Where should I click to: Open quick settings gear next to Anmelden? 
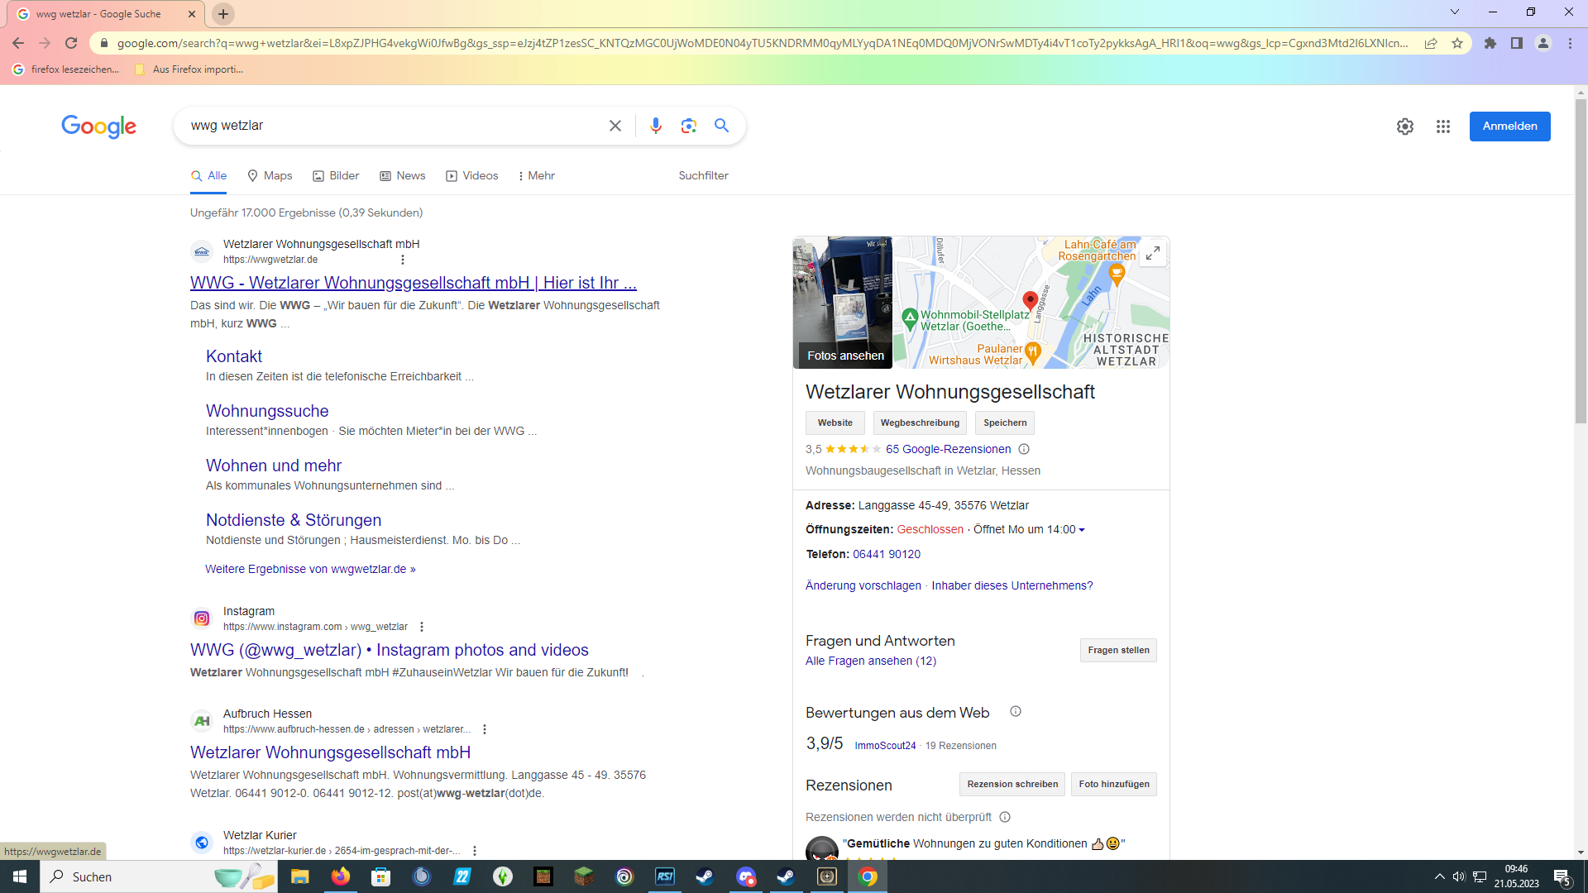(1404, 126)
